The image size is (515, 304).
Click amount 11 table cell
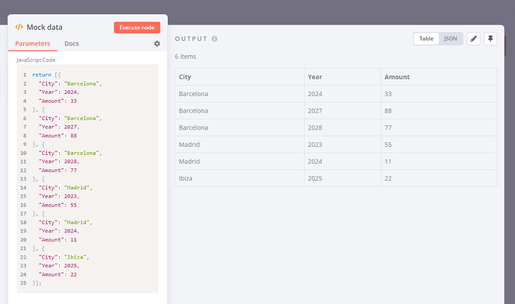(x=438, y=162)
